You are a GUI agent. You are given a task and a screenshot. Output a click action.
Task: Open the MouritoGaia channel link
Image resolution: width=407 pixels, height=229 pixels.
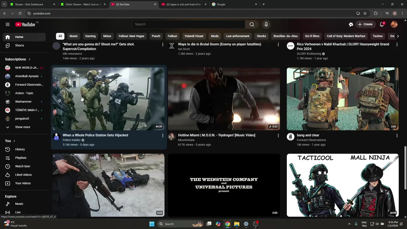[186, 140]
